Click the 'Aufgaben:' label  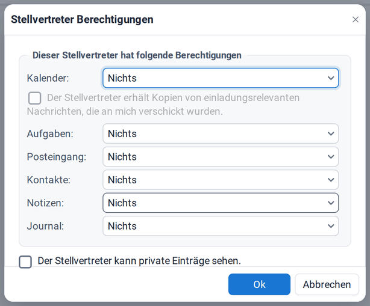click(x=50, y=133)
